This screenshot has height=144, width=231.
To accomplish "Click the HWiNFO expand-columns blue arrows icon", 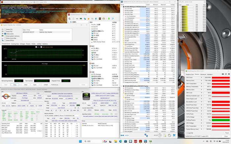I will (122, 135).
